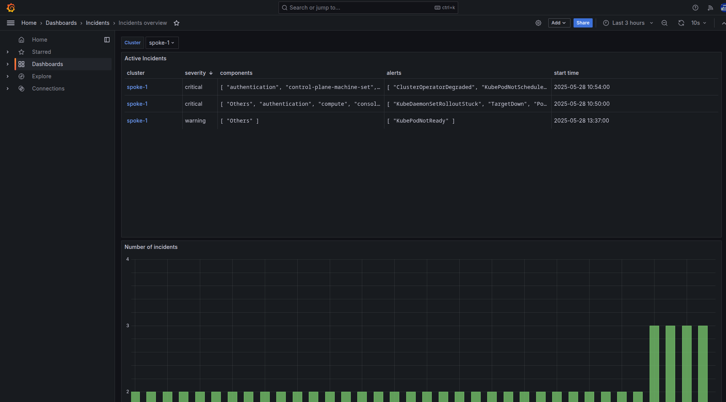This screenshot has height=402, width=726.
Task: Open the 10s refresh interval dropdown
Action: [699, 23]
